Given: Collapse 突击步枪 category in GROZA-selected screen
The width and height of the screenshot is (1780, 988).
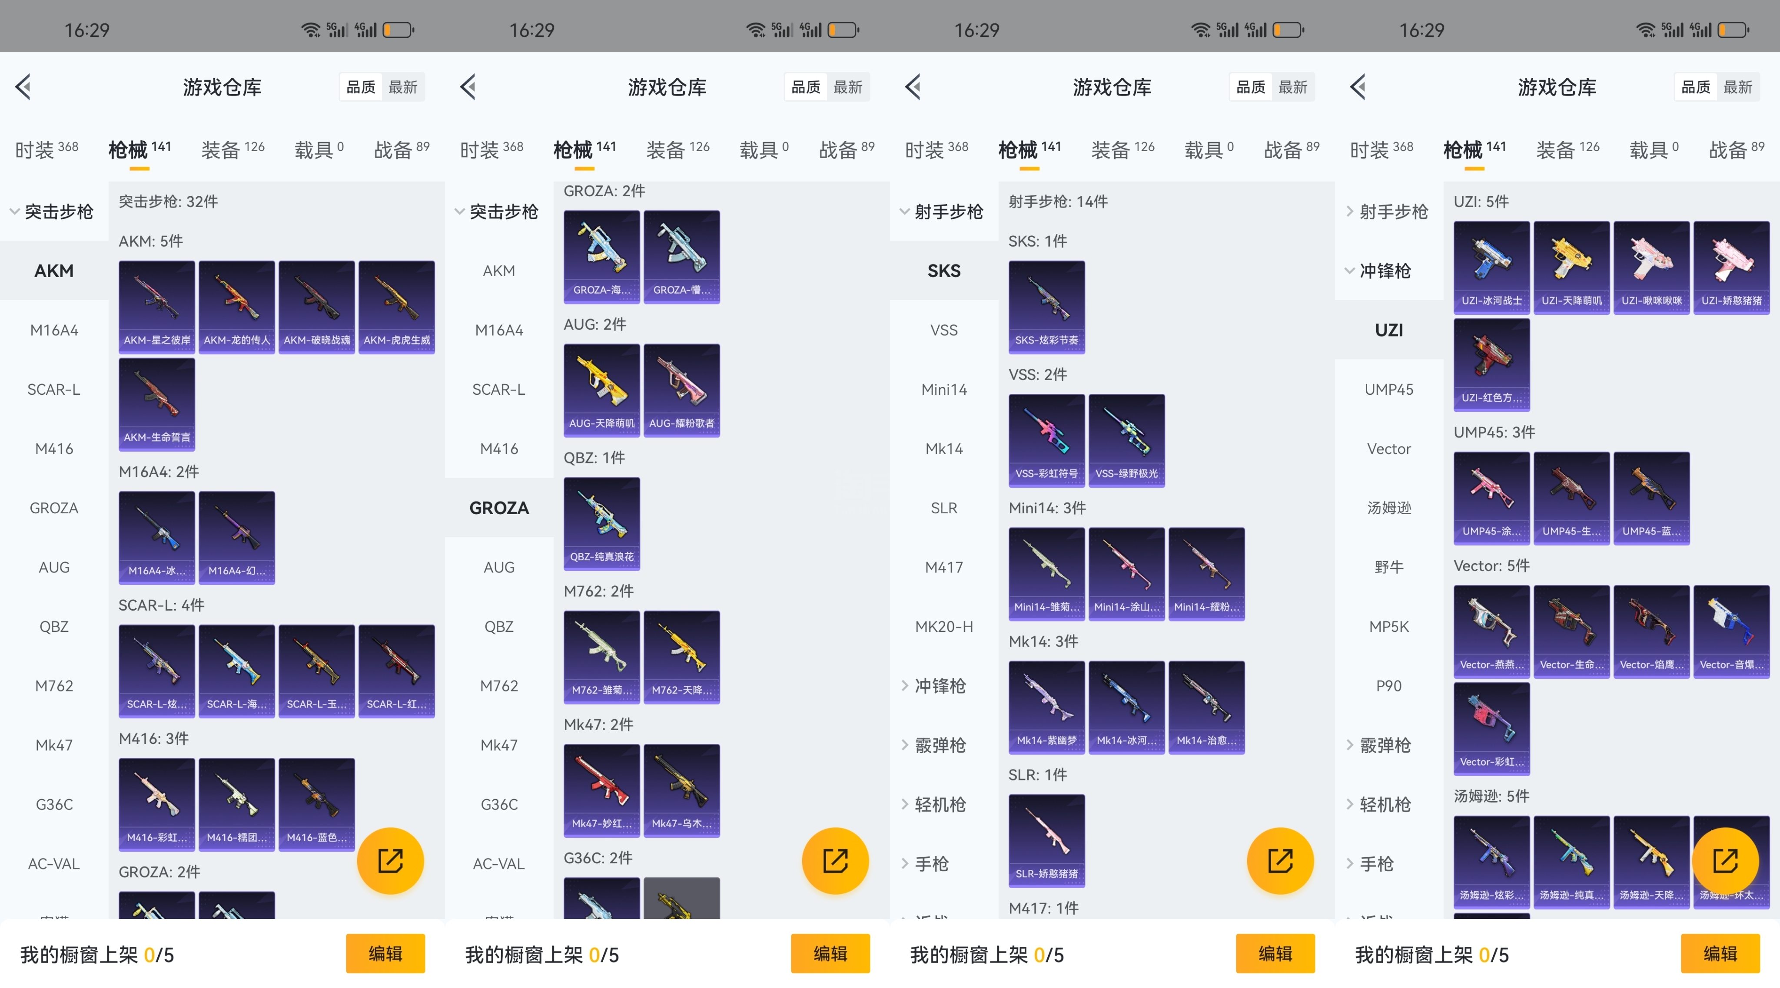Looking at the screenshot, I should tap(499, 211).
